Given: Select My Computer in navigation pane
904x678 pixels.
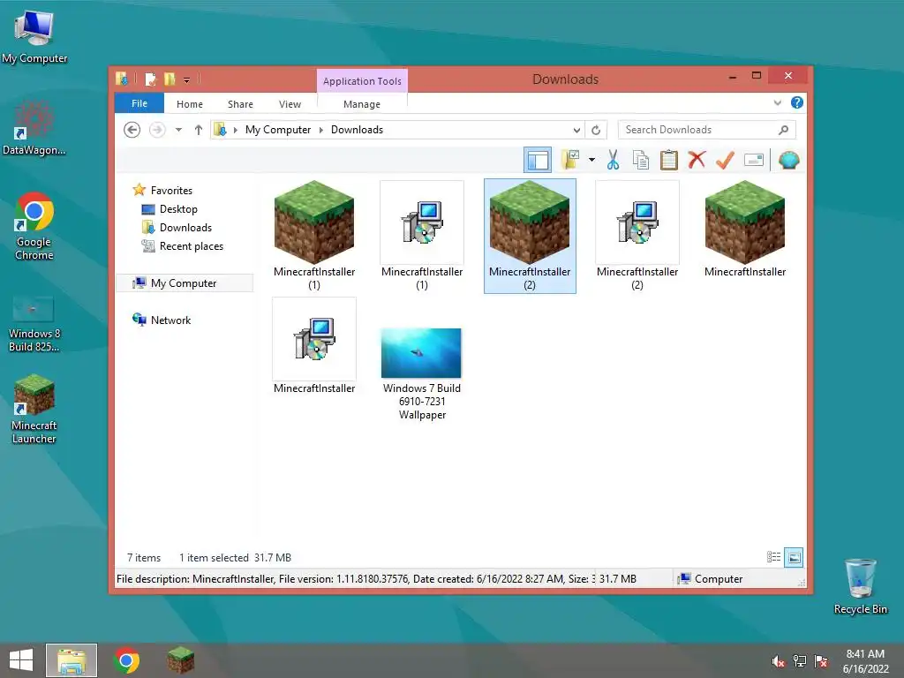Looking at the screenshot, I should (x=184, y=283).
